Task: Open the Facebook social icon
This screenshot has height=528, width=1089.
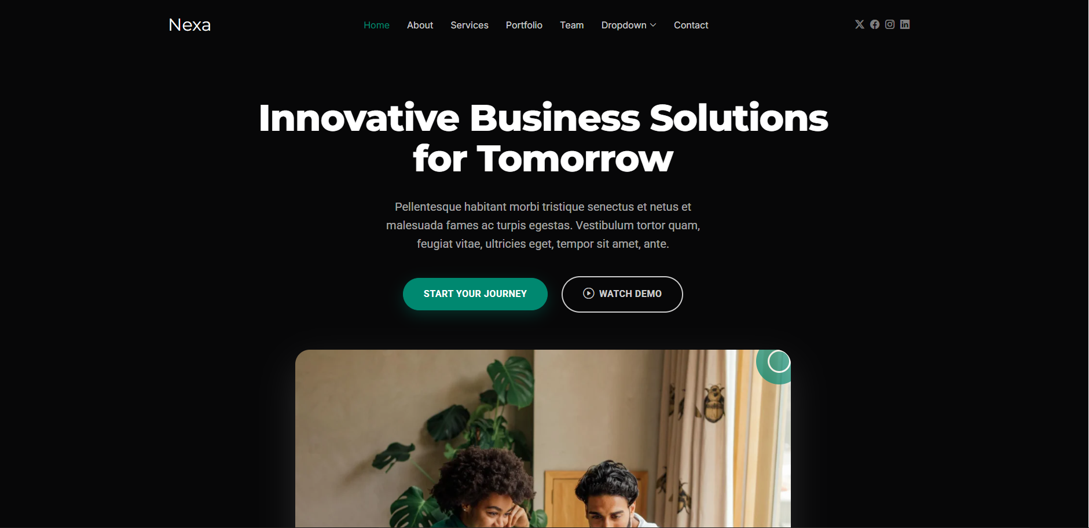Action: [x=875, y=24]
